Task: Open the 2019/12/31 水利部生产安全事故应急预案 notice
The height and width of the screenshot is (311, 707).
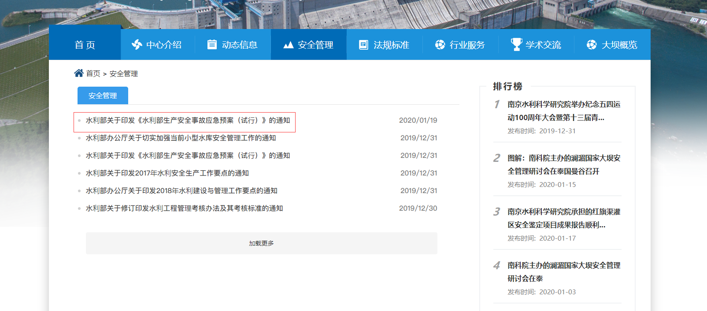Action: [188, 155]
